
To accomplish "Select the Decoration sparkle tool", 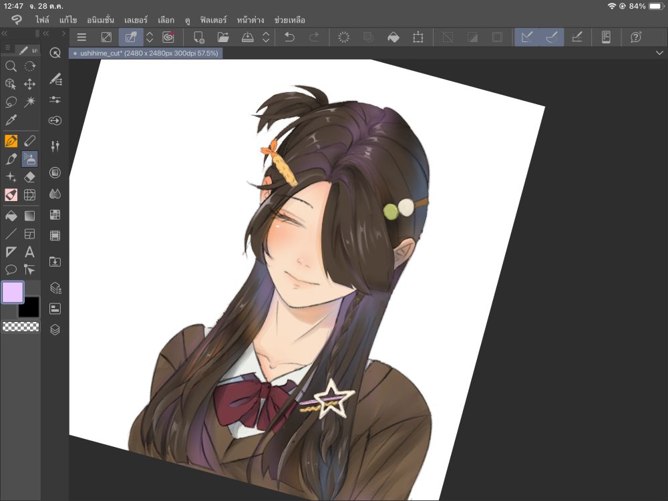I will point(11,177).
